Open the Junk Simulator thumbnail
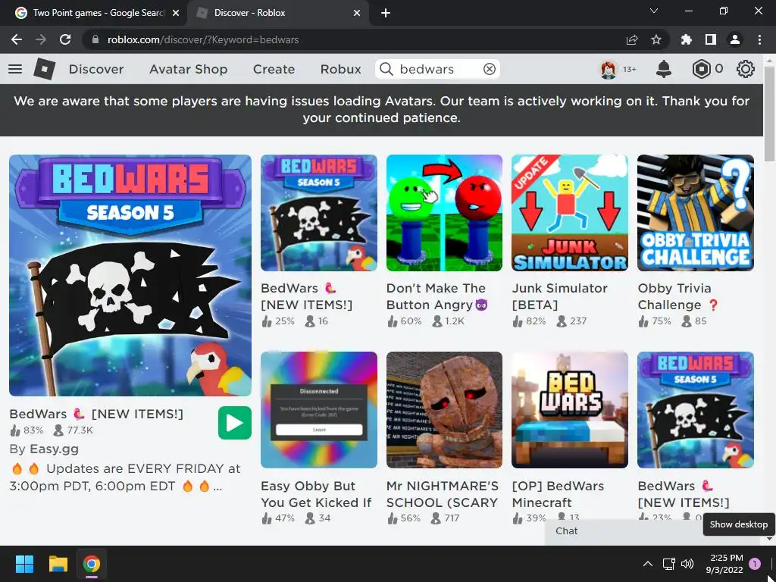 pyautogui.click(x=570, y=213)
